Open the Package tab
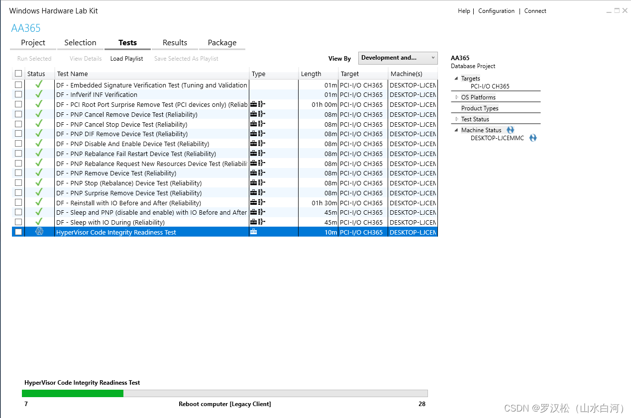 pos(222,43)
